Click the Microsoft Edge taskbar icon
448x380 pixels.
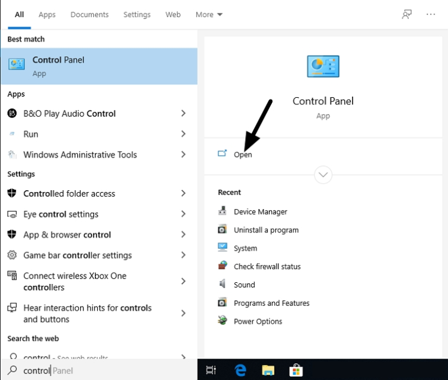pyautogui.click(x=240, y=370)
